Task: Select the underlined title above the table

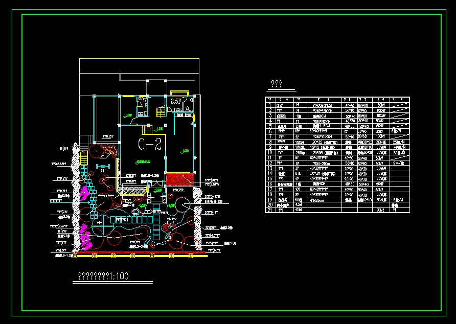Action: tap(277, 84)
